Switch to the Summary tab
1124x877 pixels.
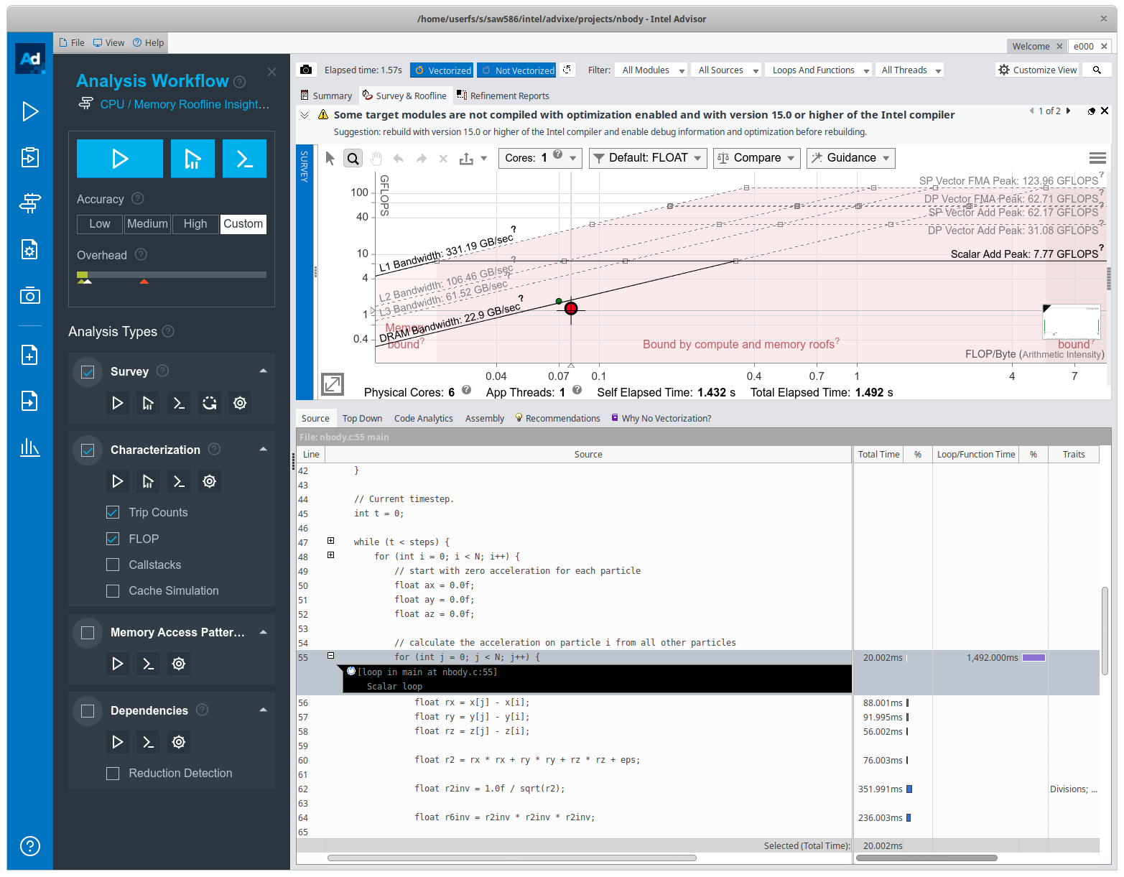pos(326,96)
